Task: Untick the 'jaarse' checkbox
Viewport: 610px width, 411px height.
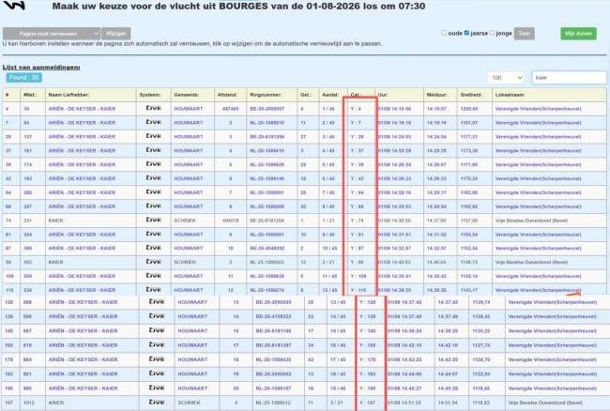Action: coord(466,33)
